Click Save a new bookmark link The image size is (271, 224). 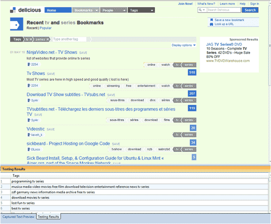pyautogui.click(x=229, y=20)
